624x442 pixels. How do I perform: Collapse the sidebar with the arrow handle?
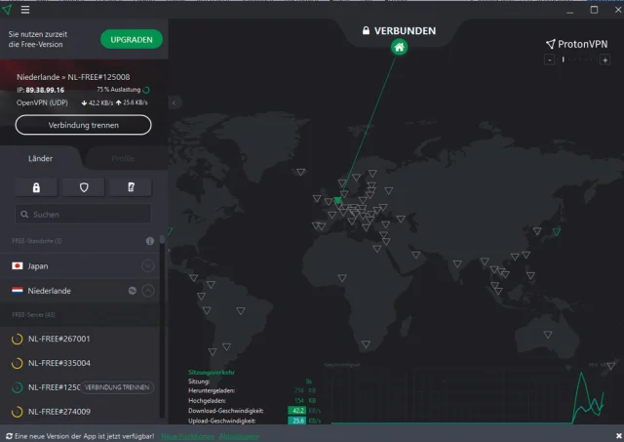pos(175,102)
